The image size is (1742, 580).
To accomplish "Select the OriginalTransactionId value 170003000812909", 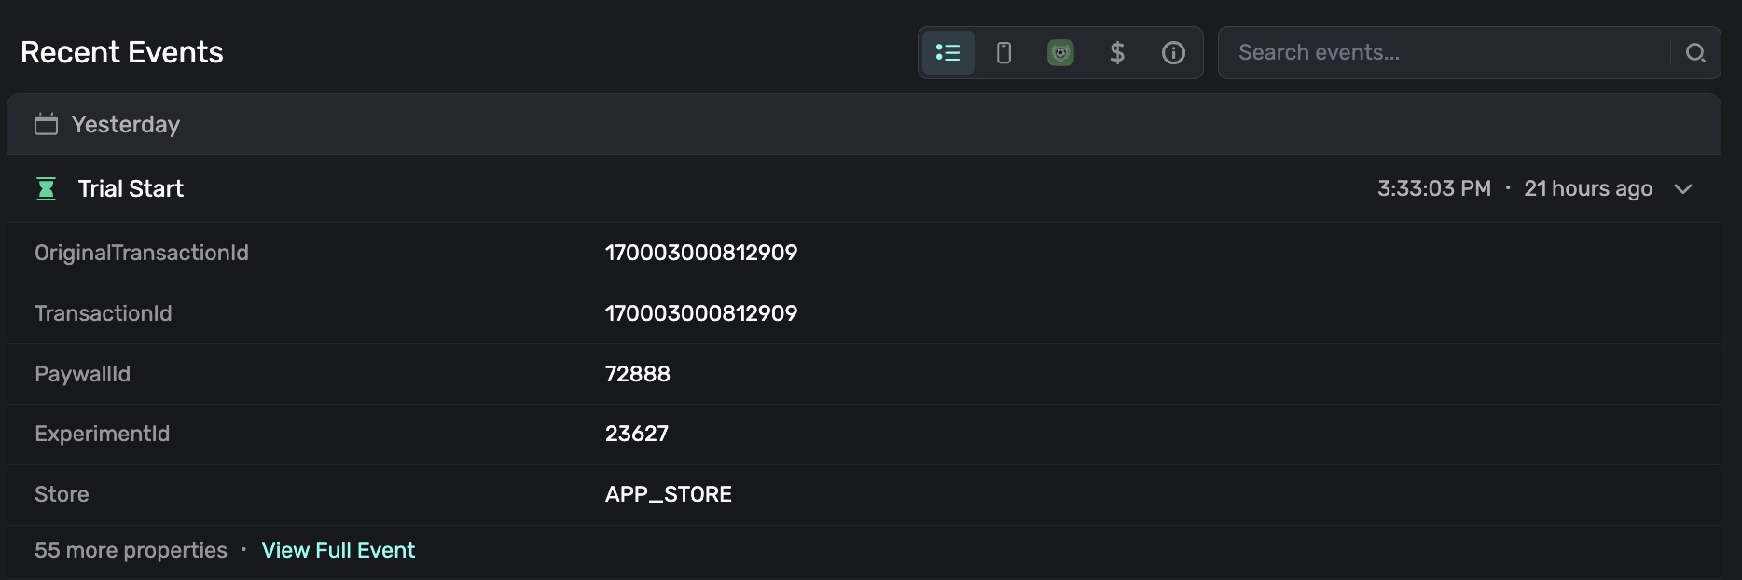I will pyautogui.click(x=700, y=253).
